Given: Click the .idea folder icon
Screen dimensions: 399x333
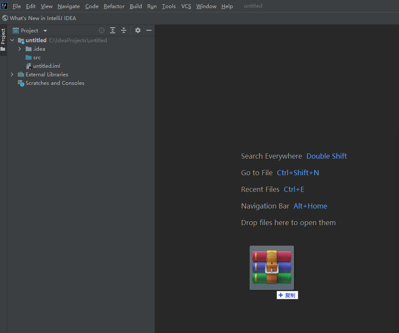Looking at the screenshot, I should click(29, 49).
